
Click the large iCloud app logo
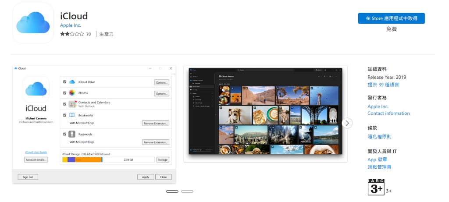click(x=33, y=23)
